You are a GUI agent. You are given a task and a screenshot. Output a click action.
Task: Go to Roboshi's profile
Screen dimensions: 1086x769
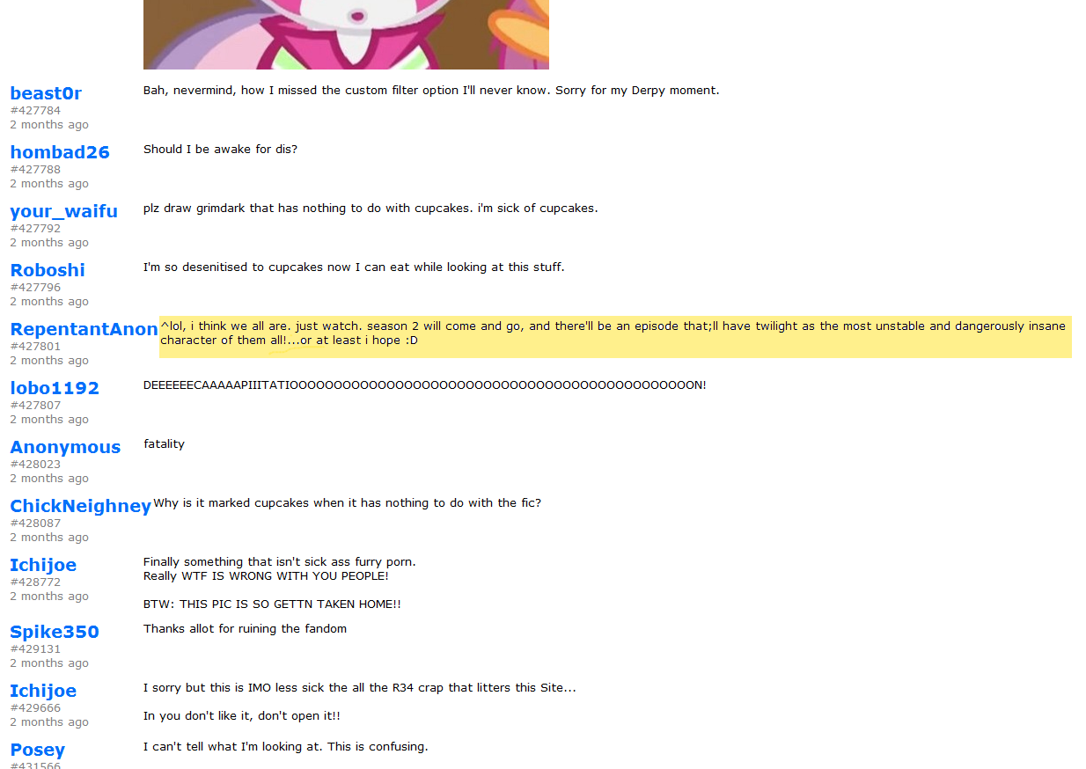48,270
